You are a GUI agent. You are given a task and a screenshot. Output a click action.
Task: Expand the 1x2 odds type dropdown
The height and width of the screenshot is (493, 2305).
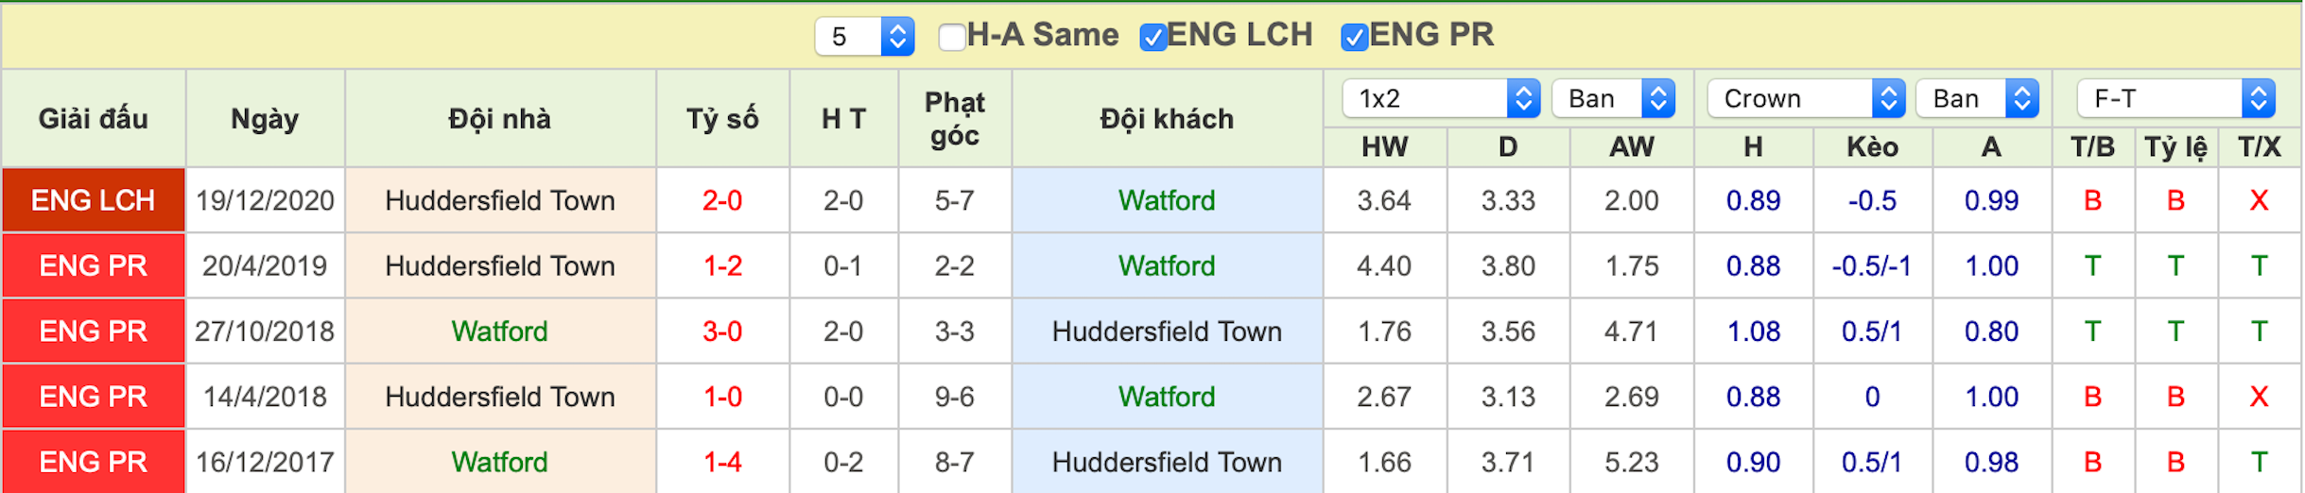click(x=1441, y=98)
